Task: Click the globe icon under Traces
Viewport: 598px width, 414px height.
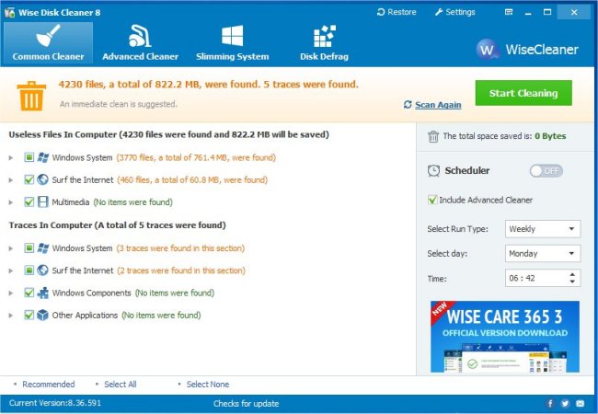Action: [x=42, y=270]
